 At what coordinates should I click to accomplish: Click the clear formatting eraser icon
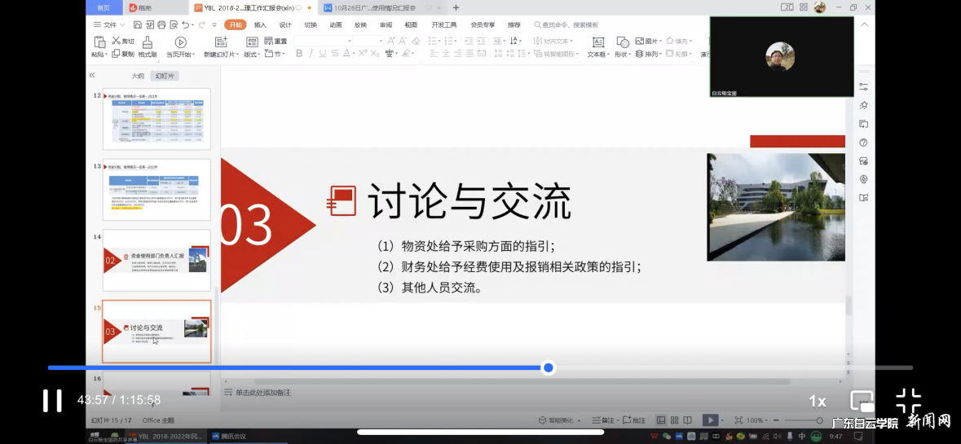pos(416,41)
